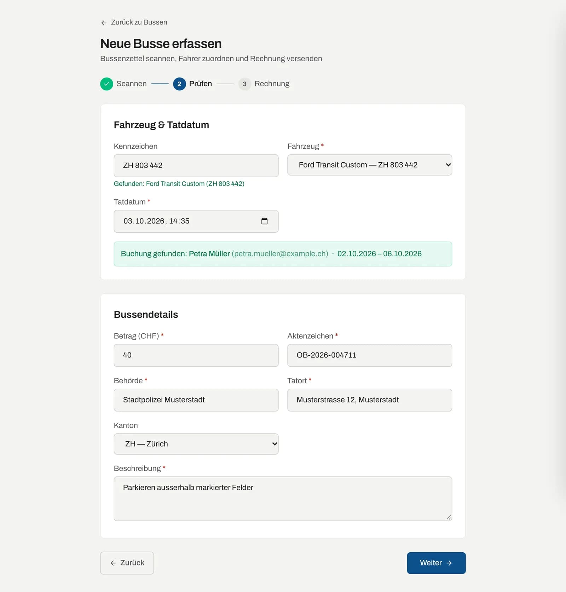The width and height of the screenshot is (566, 592).
Task: Continue with the Weiter button
Action: (436, 563)
